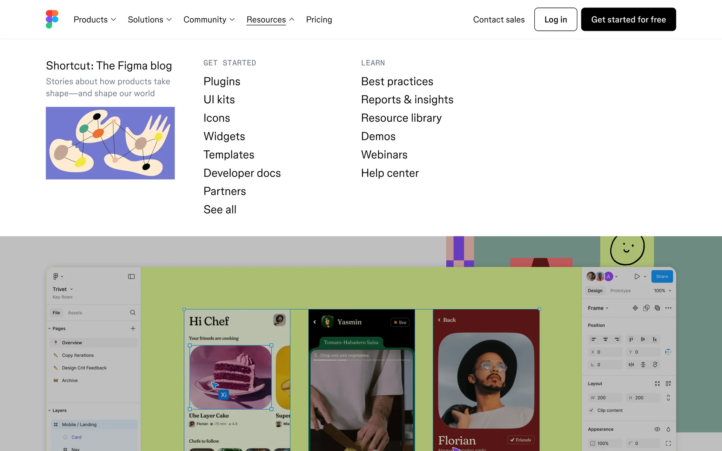
Task: Add a new page with plus icon
Action: click(x=133, y=328)
